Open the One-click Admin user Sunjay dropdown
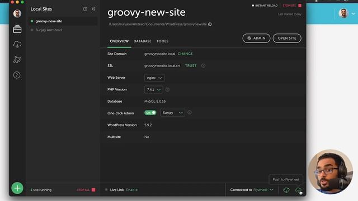The image size is (358, 201). pos(172,113)
